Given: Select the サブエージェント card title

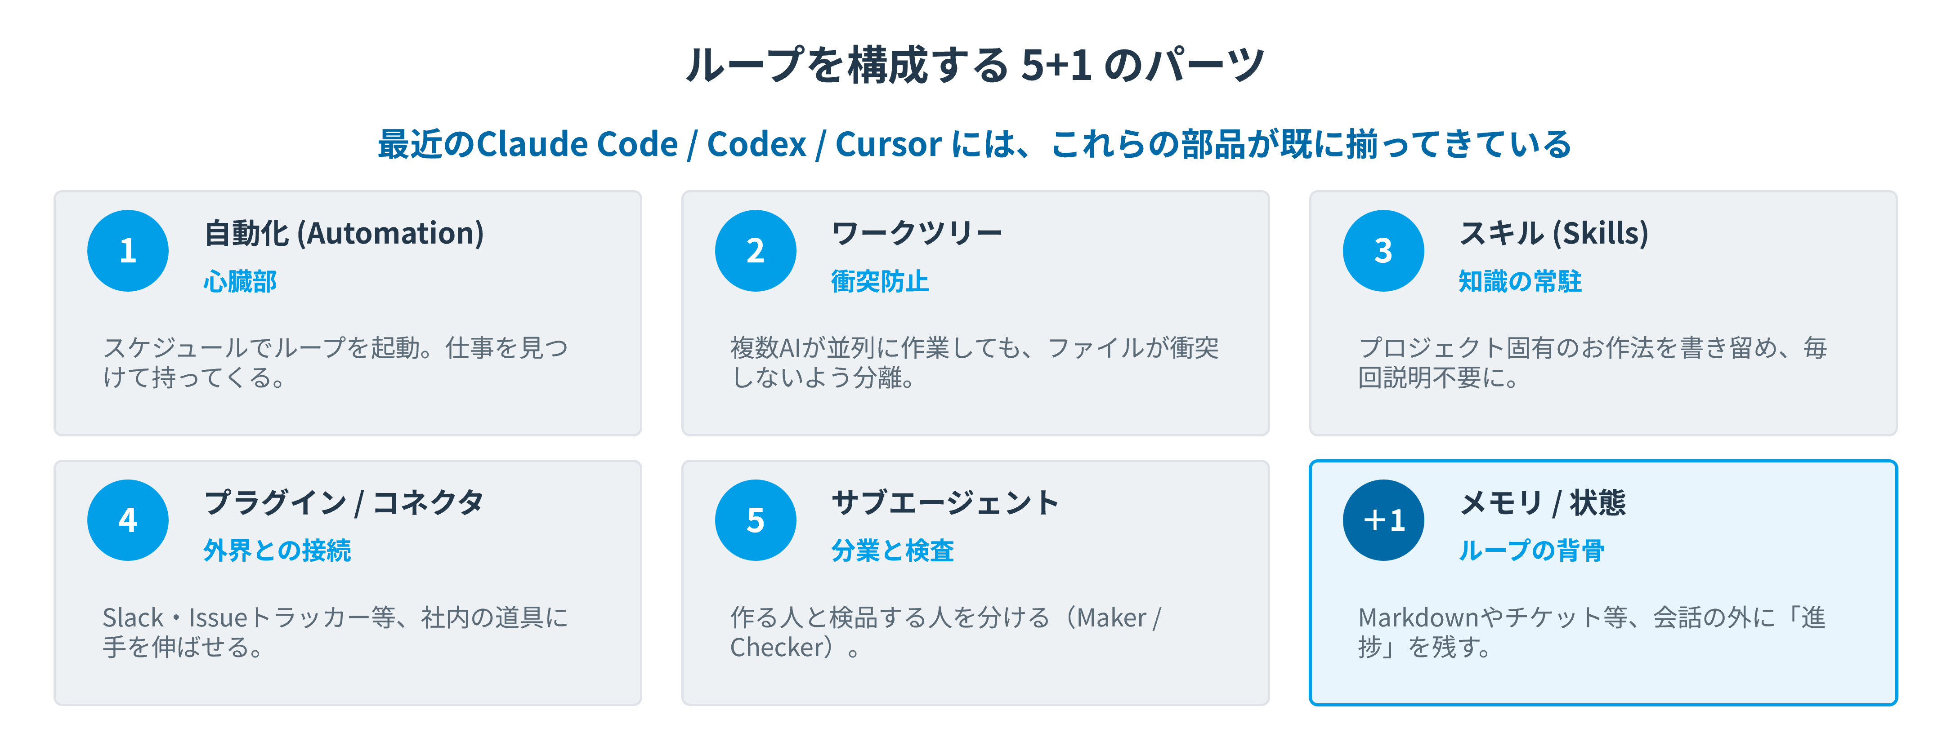Looking at the screenshot, I should (945, 502).
